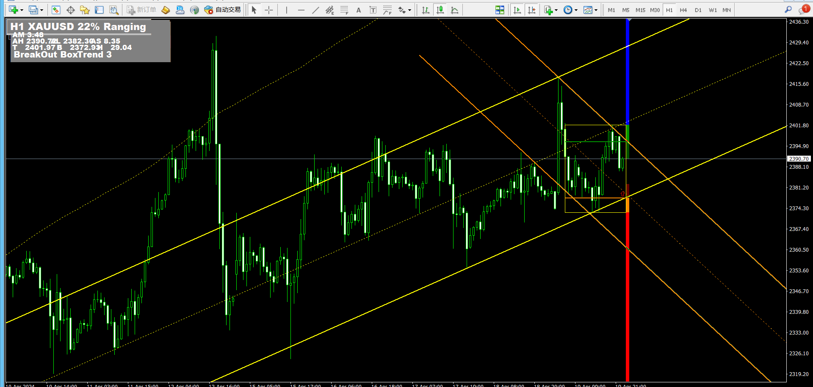Show the Terminal panel

(x=99, y=10)
